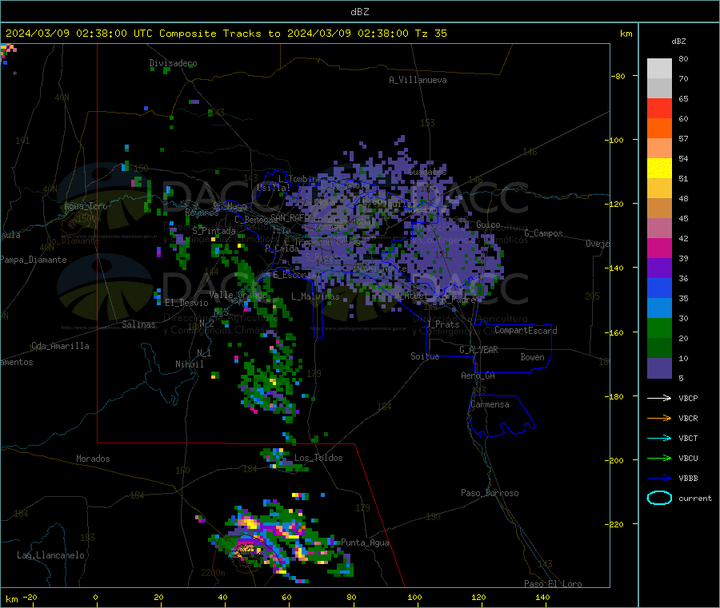The width and height of the screenshot is (720, 608).
Task: Click the Paso_Barroso map label
Action: tap(490, 493)
